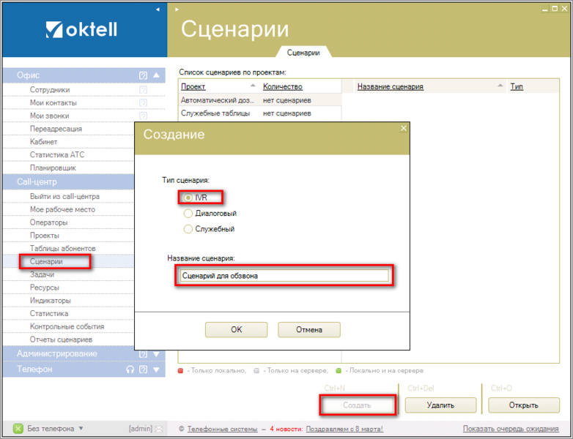Open Операторы in the sidebar
Screen dimensions: 573x439
point(48,222)
